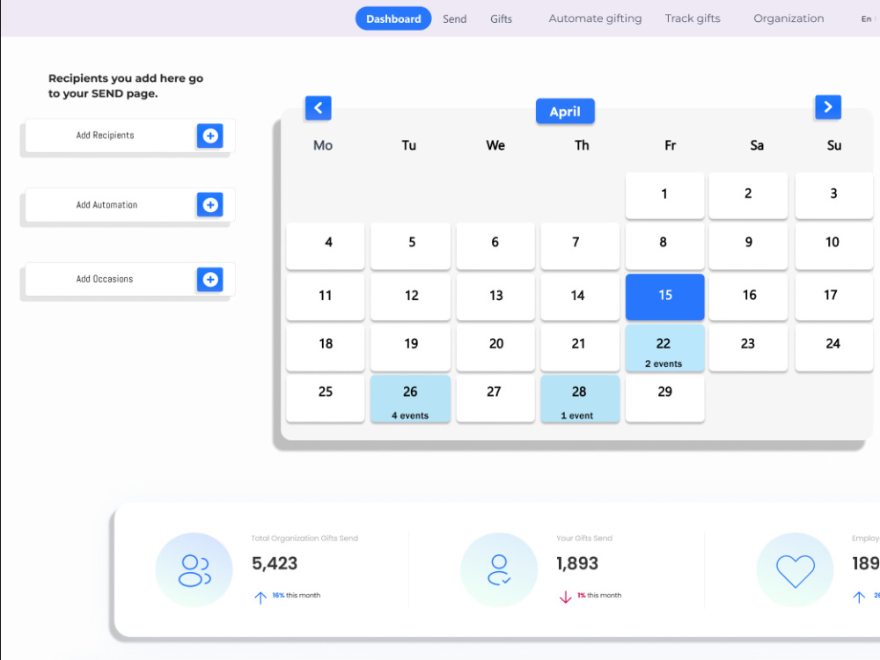Select April 2 on calendar

click(748, 195)
